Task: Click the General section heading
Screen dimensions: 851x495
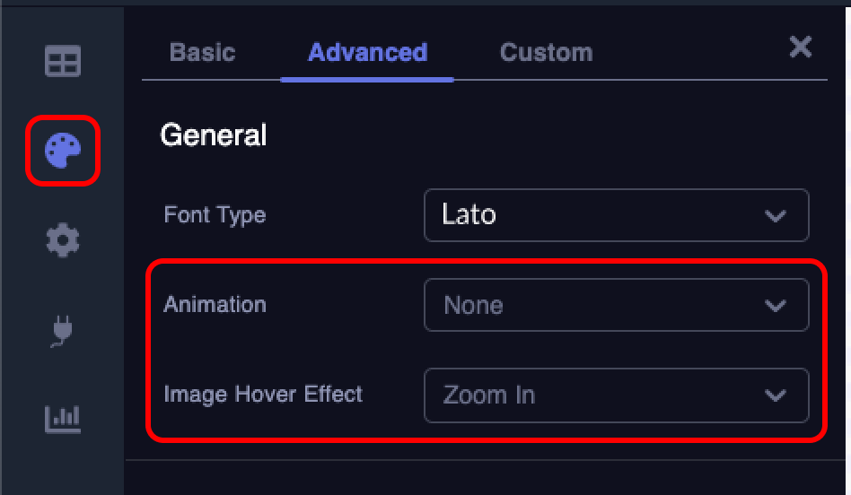Action: [x=214, y=135]
